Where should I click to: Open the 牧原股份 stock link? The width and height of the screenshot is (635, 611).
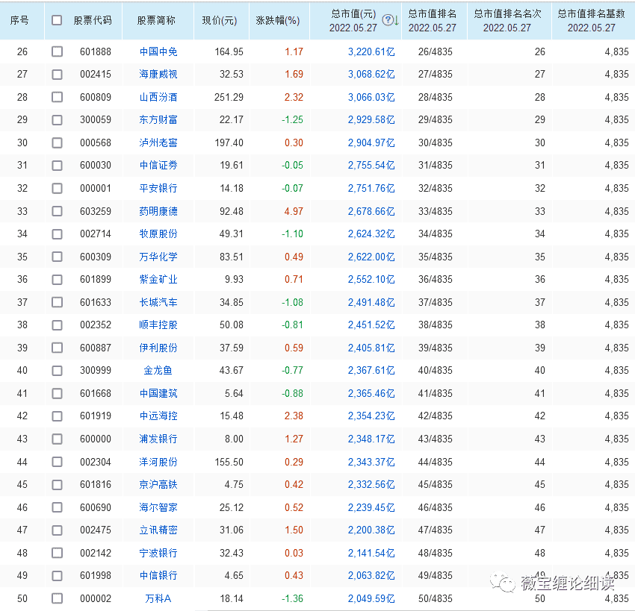pyautogui.click(x=158, y=234)
